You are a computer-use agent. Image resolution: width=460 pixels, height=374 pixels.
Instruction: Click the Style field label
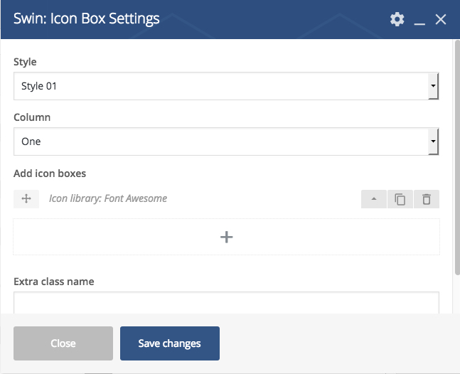(25, 62)
